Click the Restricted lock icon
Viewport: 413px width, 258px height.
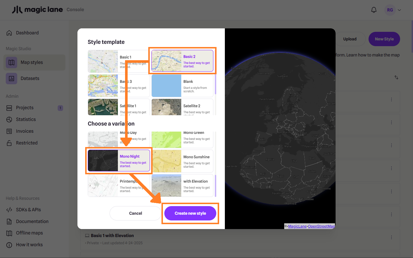9,143
